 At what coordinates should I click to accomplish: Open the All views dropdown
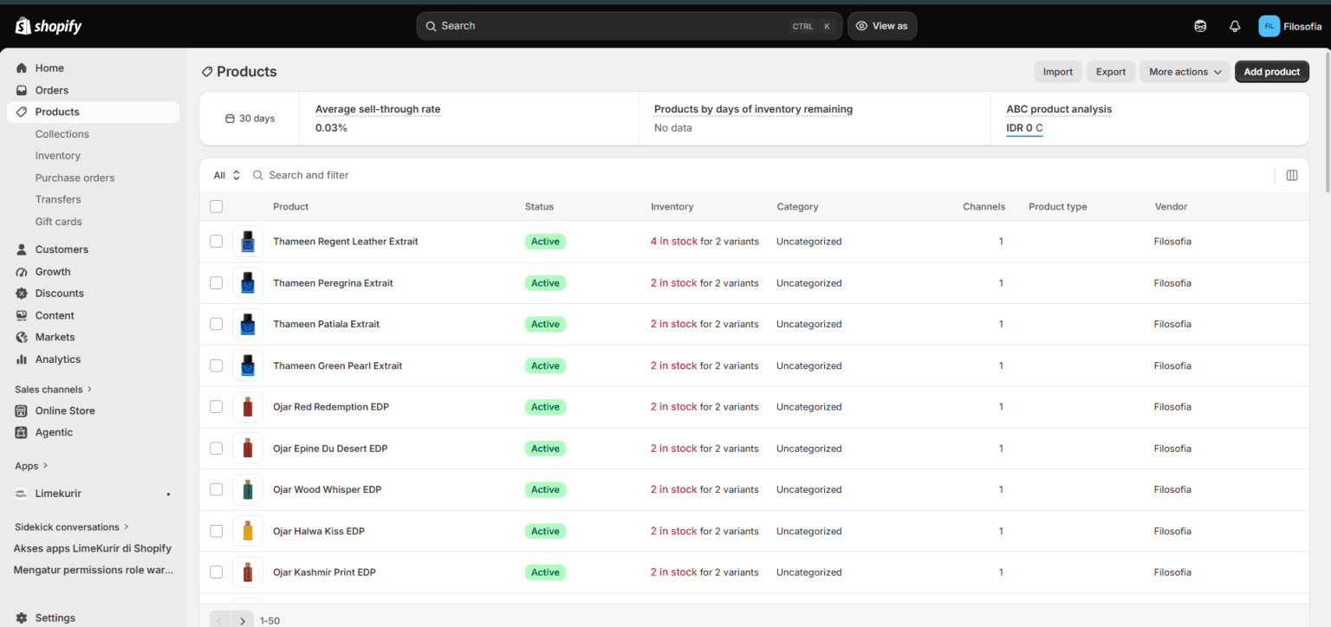227,175
